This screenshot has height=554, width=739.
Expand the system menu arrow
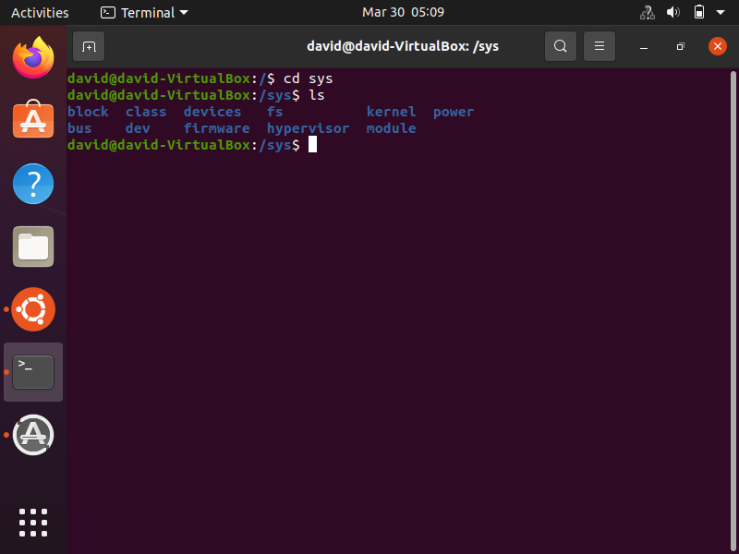coord(721,13)
